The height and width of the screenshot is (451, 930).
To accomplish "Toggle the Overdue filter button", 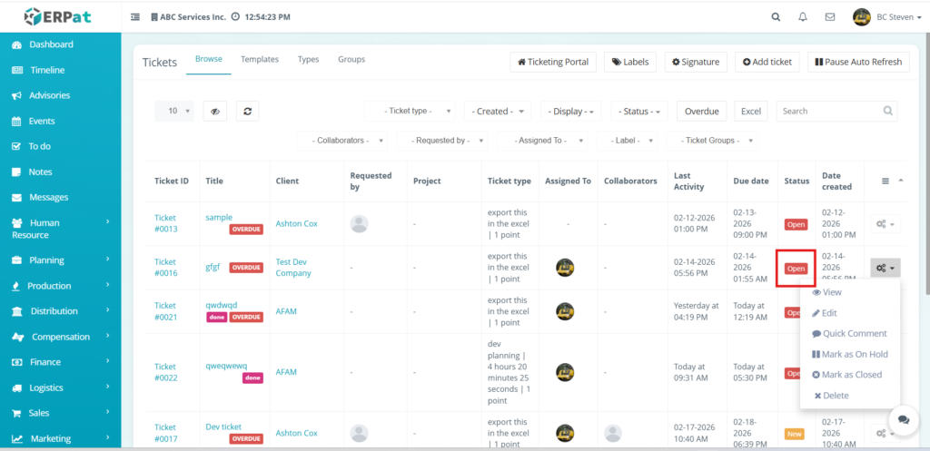I will 701,111.
